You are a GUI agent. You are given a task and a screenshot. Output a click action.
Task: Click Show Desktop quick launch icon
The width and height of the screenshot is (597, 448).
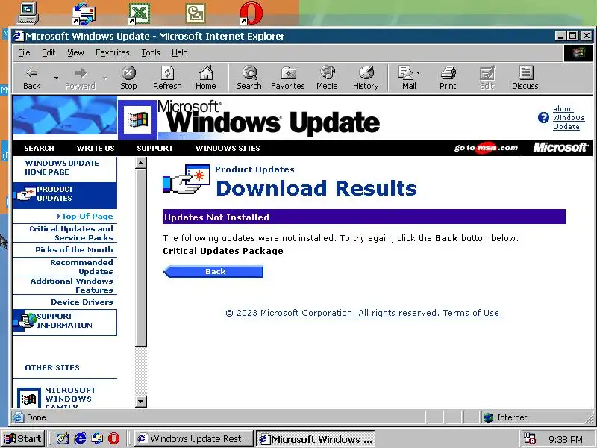click(x=63, y=438)
